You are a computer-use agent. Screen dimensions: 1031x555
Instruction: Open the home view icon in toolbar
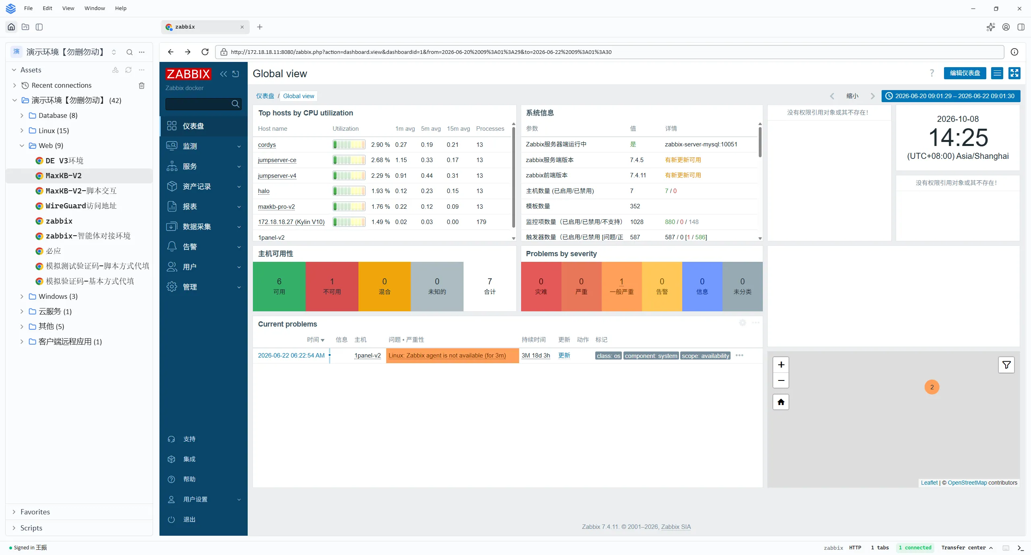[11, 27]
